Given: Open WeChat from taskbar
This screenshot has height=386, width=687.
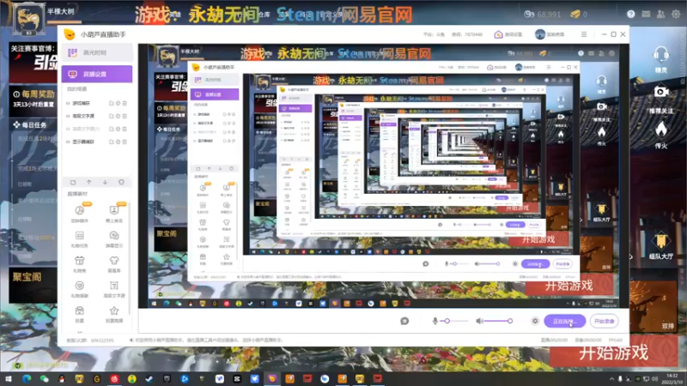Looking at the screenshot, I should click(x=45, y=378).
